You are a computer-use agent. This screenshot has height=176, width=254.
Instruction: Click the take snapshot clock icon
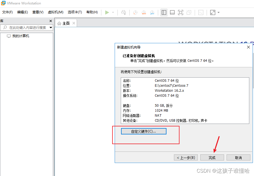pyautogui.click(x=135, y=12)
